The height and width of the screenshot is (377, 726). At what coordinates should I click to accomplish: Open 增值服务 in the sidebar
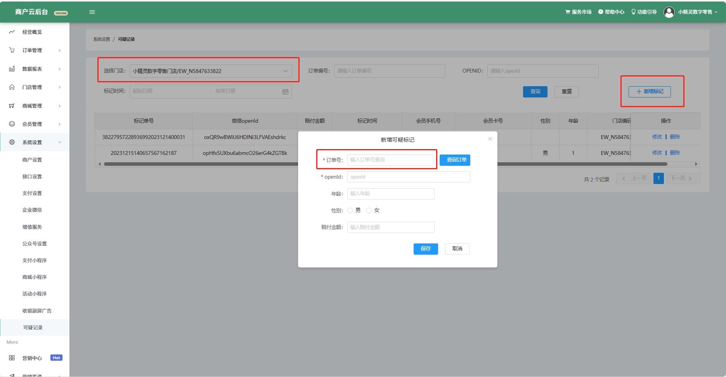pyautogui.click(x=32, y=227)
